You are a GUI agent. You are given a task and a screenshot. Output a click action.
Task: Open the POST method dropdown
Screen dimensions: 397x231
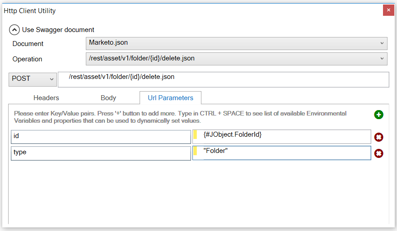pyautogui.click(x=33, y=79)
